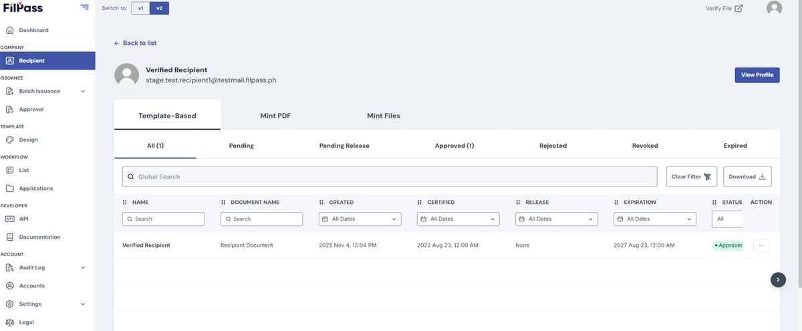
Task: Click the Legal scales icon
Action: (10, 322)
